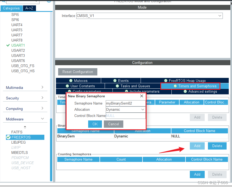Click Cancel in semaphore dialog
The image size is (232, 187).
coord(114,124)
